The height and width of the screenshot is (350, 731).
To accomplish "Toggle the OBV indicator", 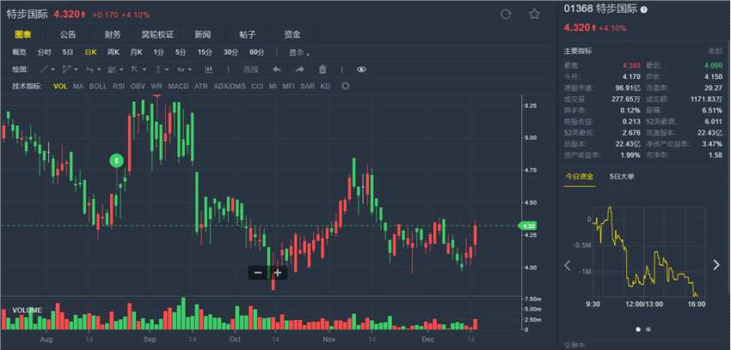I will [138, 87].
